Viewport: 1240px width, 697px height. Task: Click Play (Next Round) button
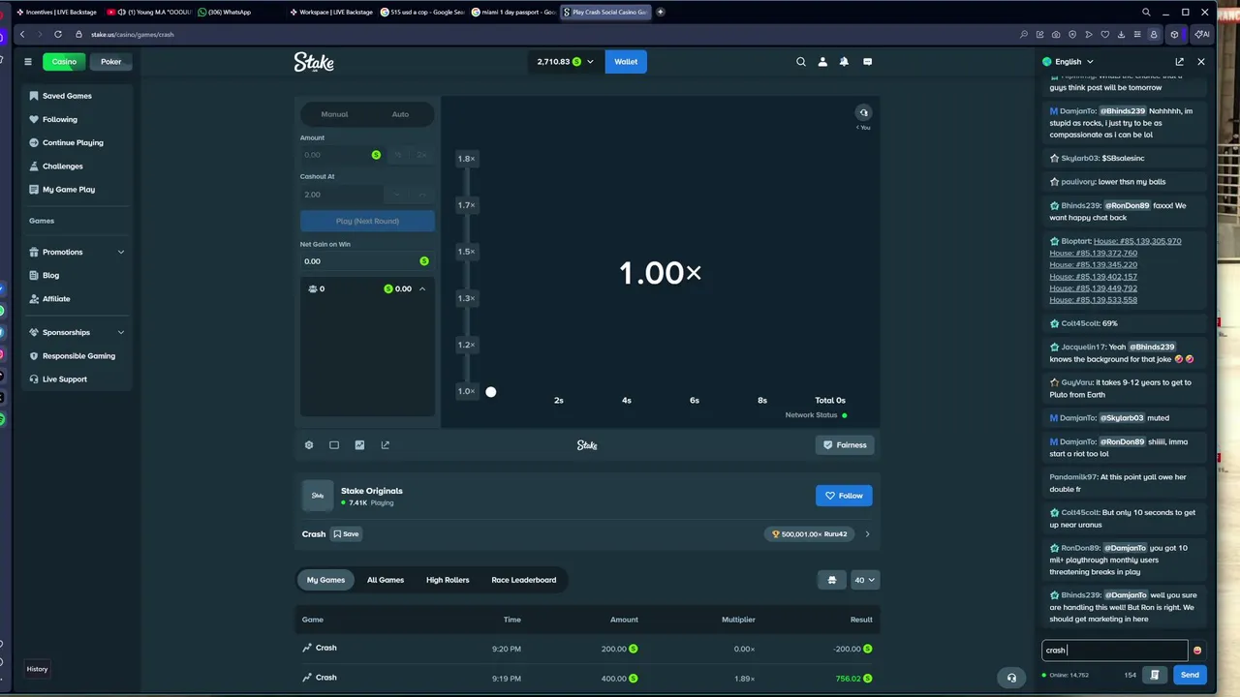(367, 221)
